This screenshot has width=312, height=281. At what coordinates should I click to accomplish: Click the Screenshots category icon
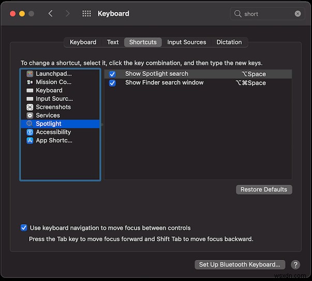(x=30, y=107)
